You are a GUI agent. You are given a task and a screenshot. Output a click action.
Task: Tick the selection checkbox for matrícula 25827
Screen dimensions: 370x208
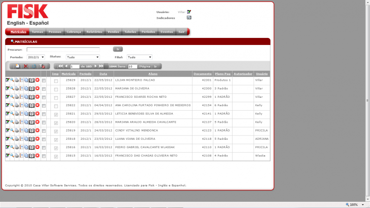[44, 97]
